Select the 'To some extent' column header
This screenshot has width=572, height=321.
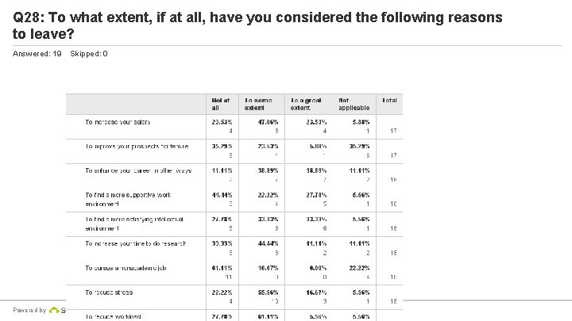[258, 104]
